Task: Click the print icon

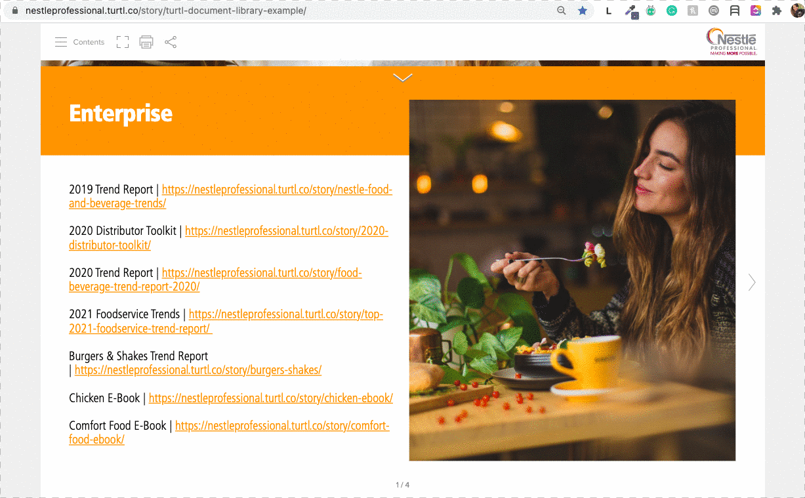Action: tap(146, 42)
